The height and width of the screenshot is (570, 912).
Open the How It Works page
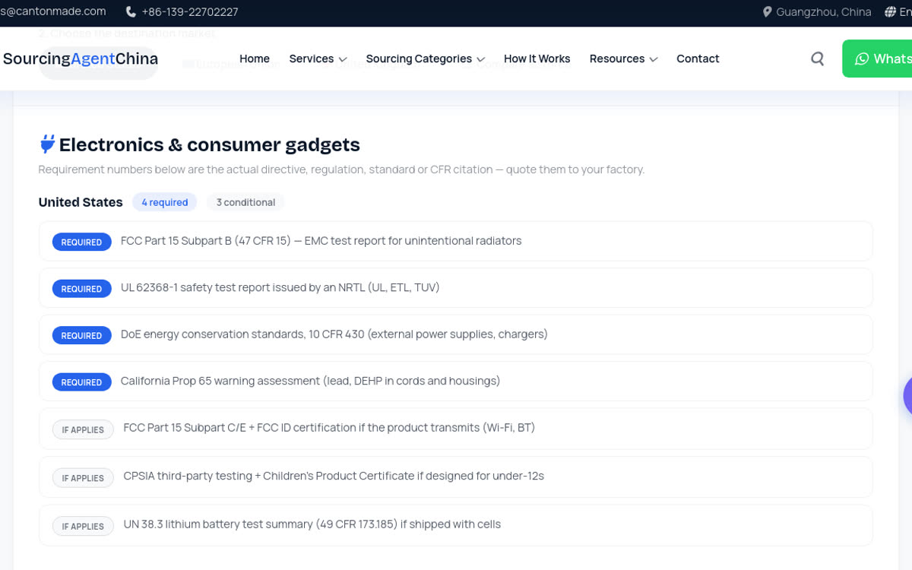(537, 59)
